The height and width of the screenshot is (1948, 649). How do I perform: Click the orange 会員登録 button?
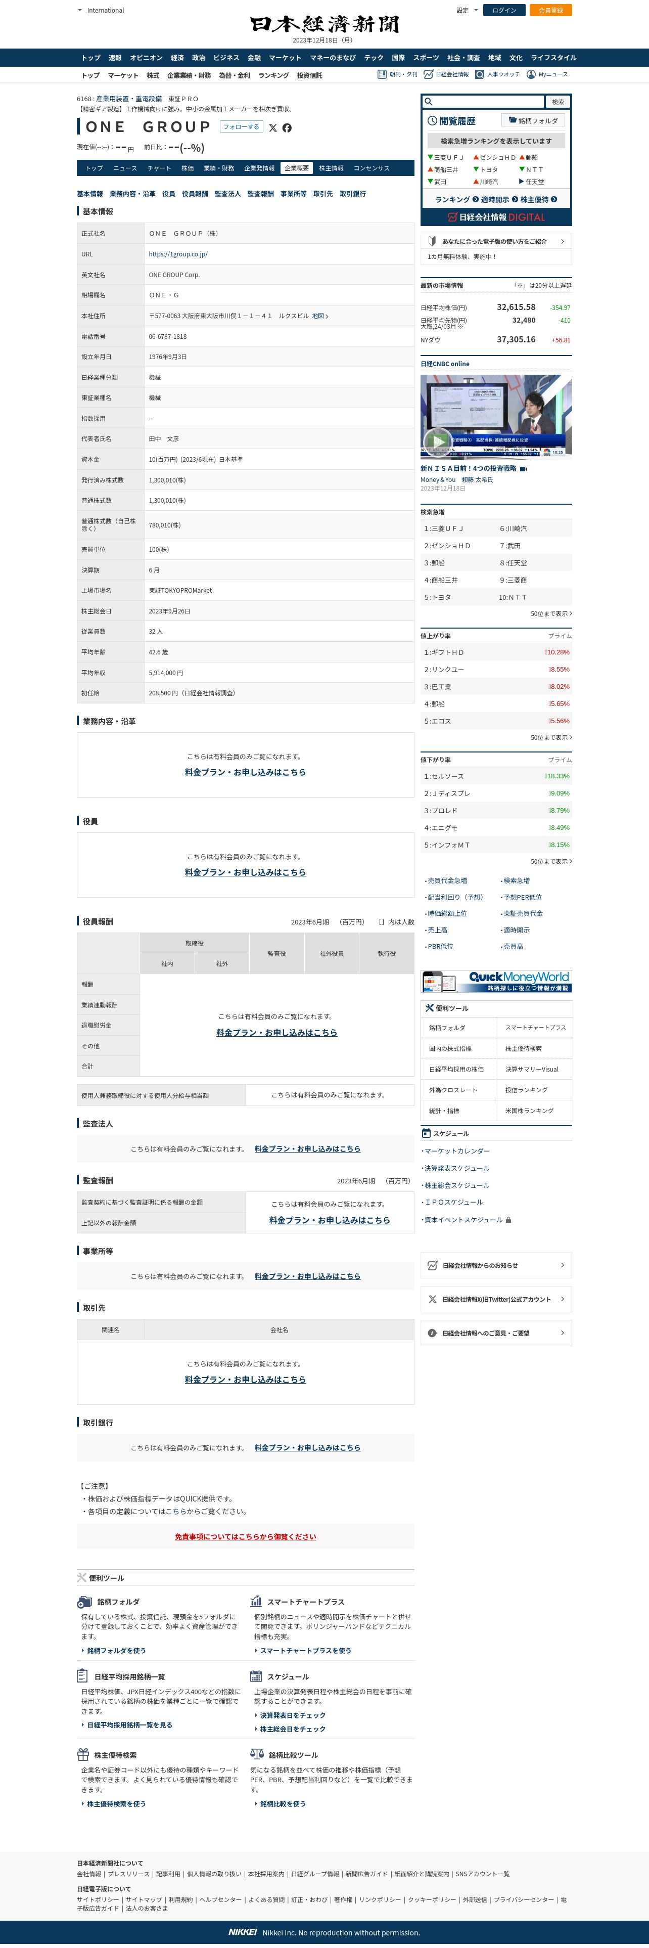tap(551, 11)
